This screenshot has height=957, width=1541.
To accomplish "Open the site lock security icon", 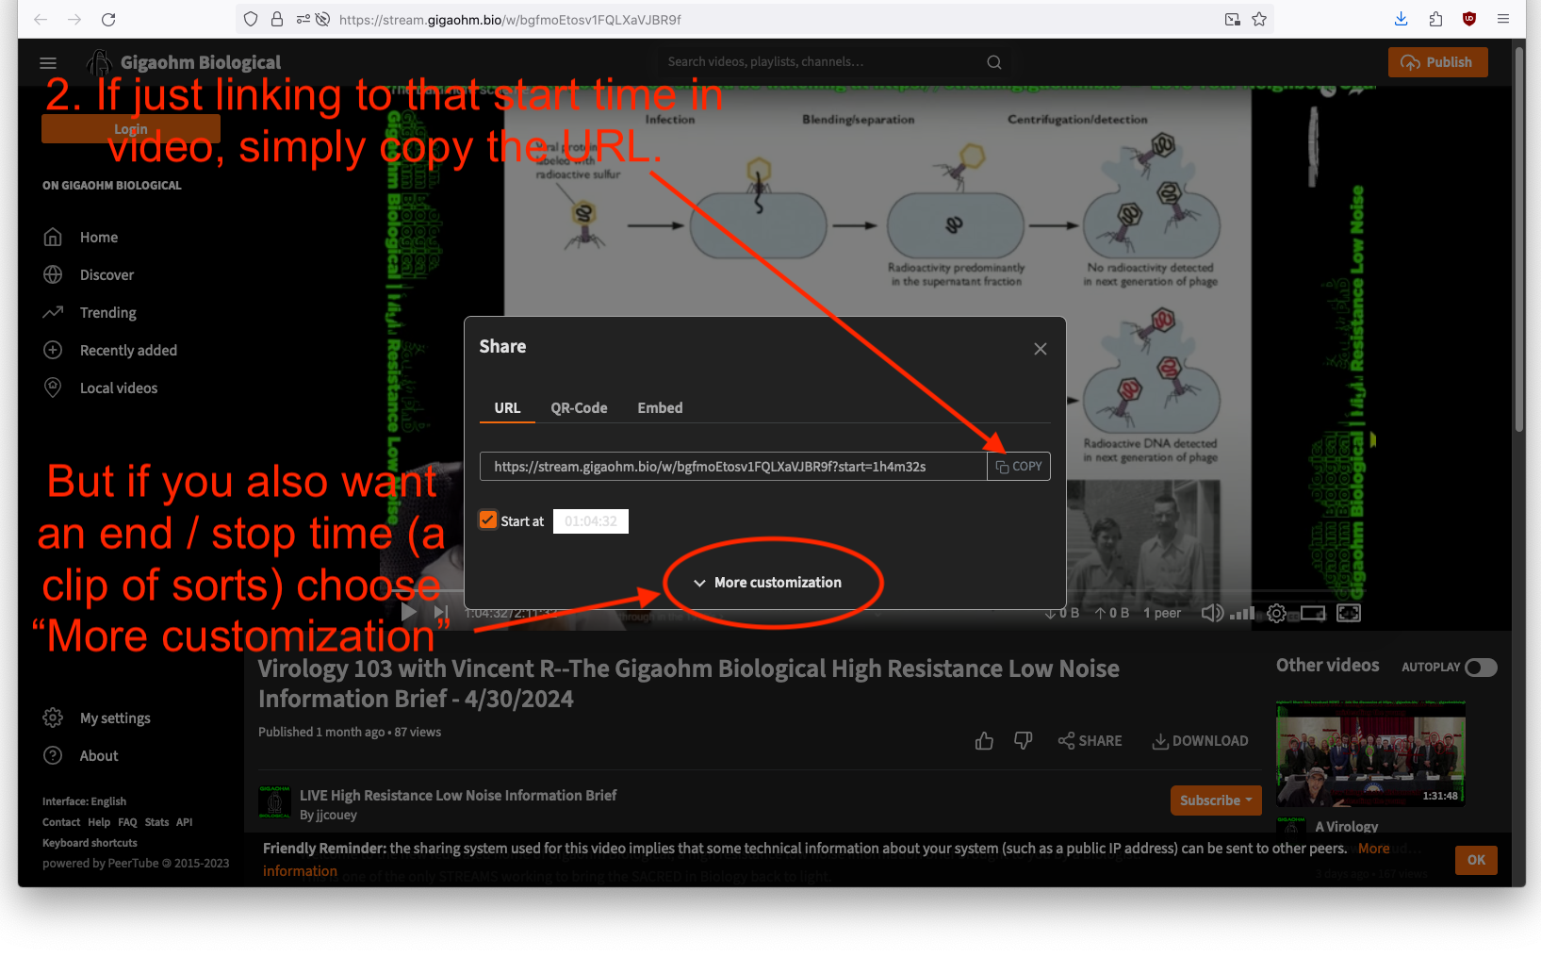I will click(x=277, y=19).
